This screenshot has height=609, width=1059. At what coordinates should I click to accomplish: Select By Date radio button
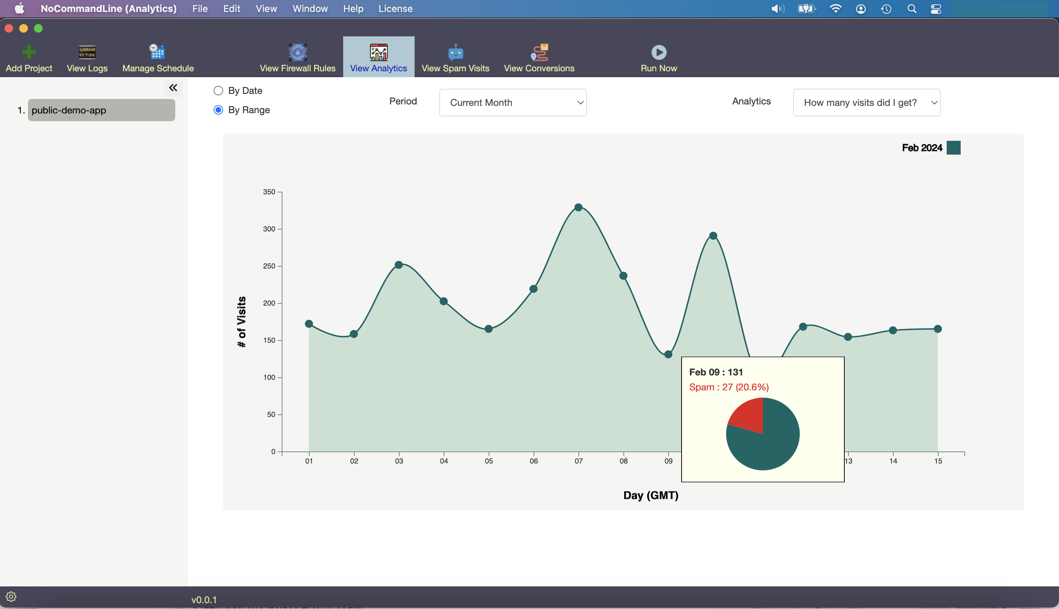[218, 90]
